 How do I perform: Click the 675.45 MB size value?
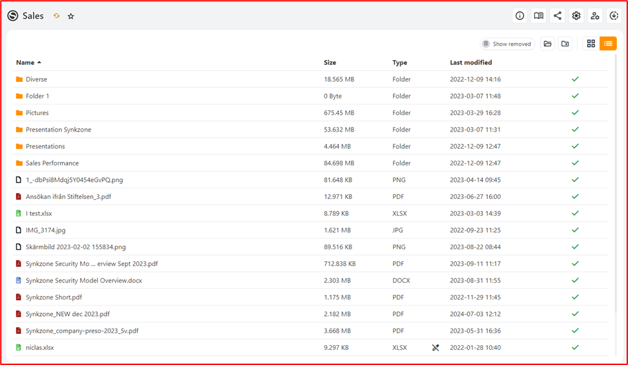tap(339, 113)
